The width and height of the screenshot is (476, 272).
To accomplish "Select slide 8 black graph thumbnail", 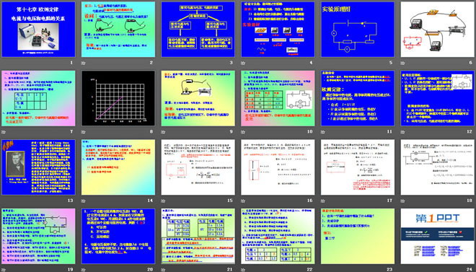I will click(118, 98).
